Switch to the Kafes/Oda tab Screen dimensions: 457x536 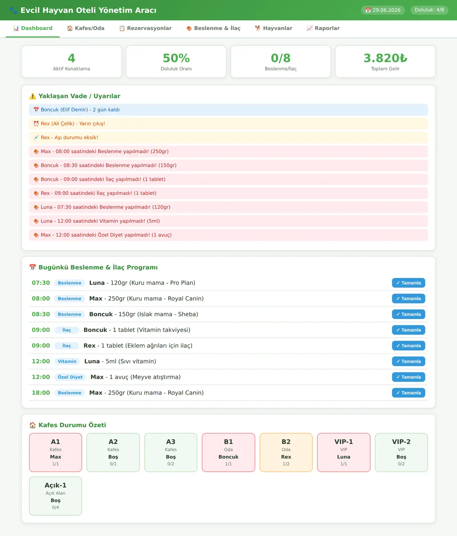pyautogui.click(x=86, y=29)
